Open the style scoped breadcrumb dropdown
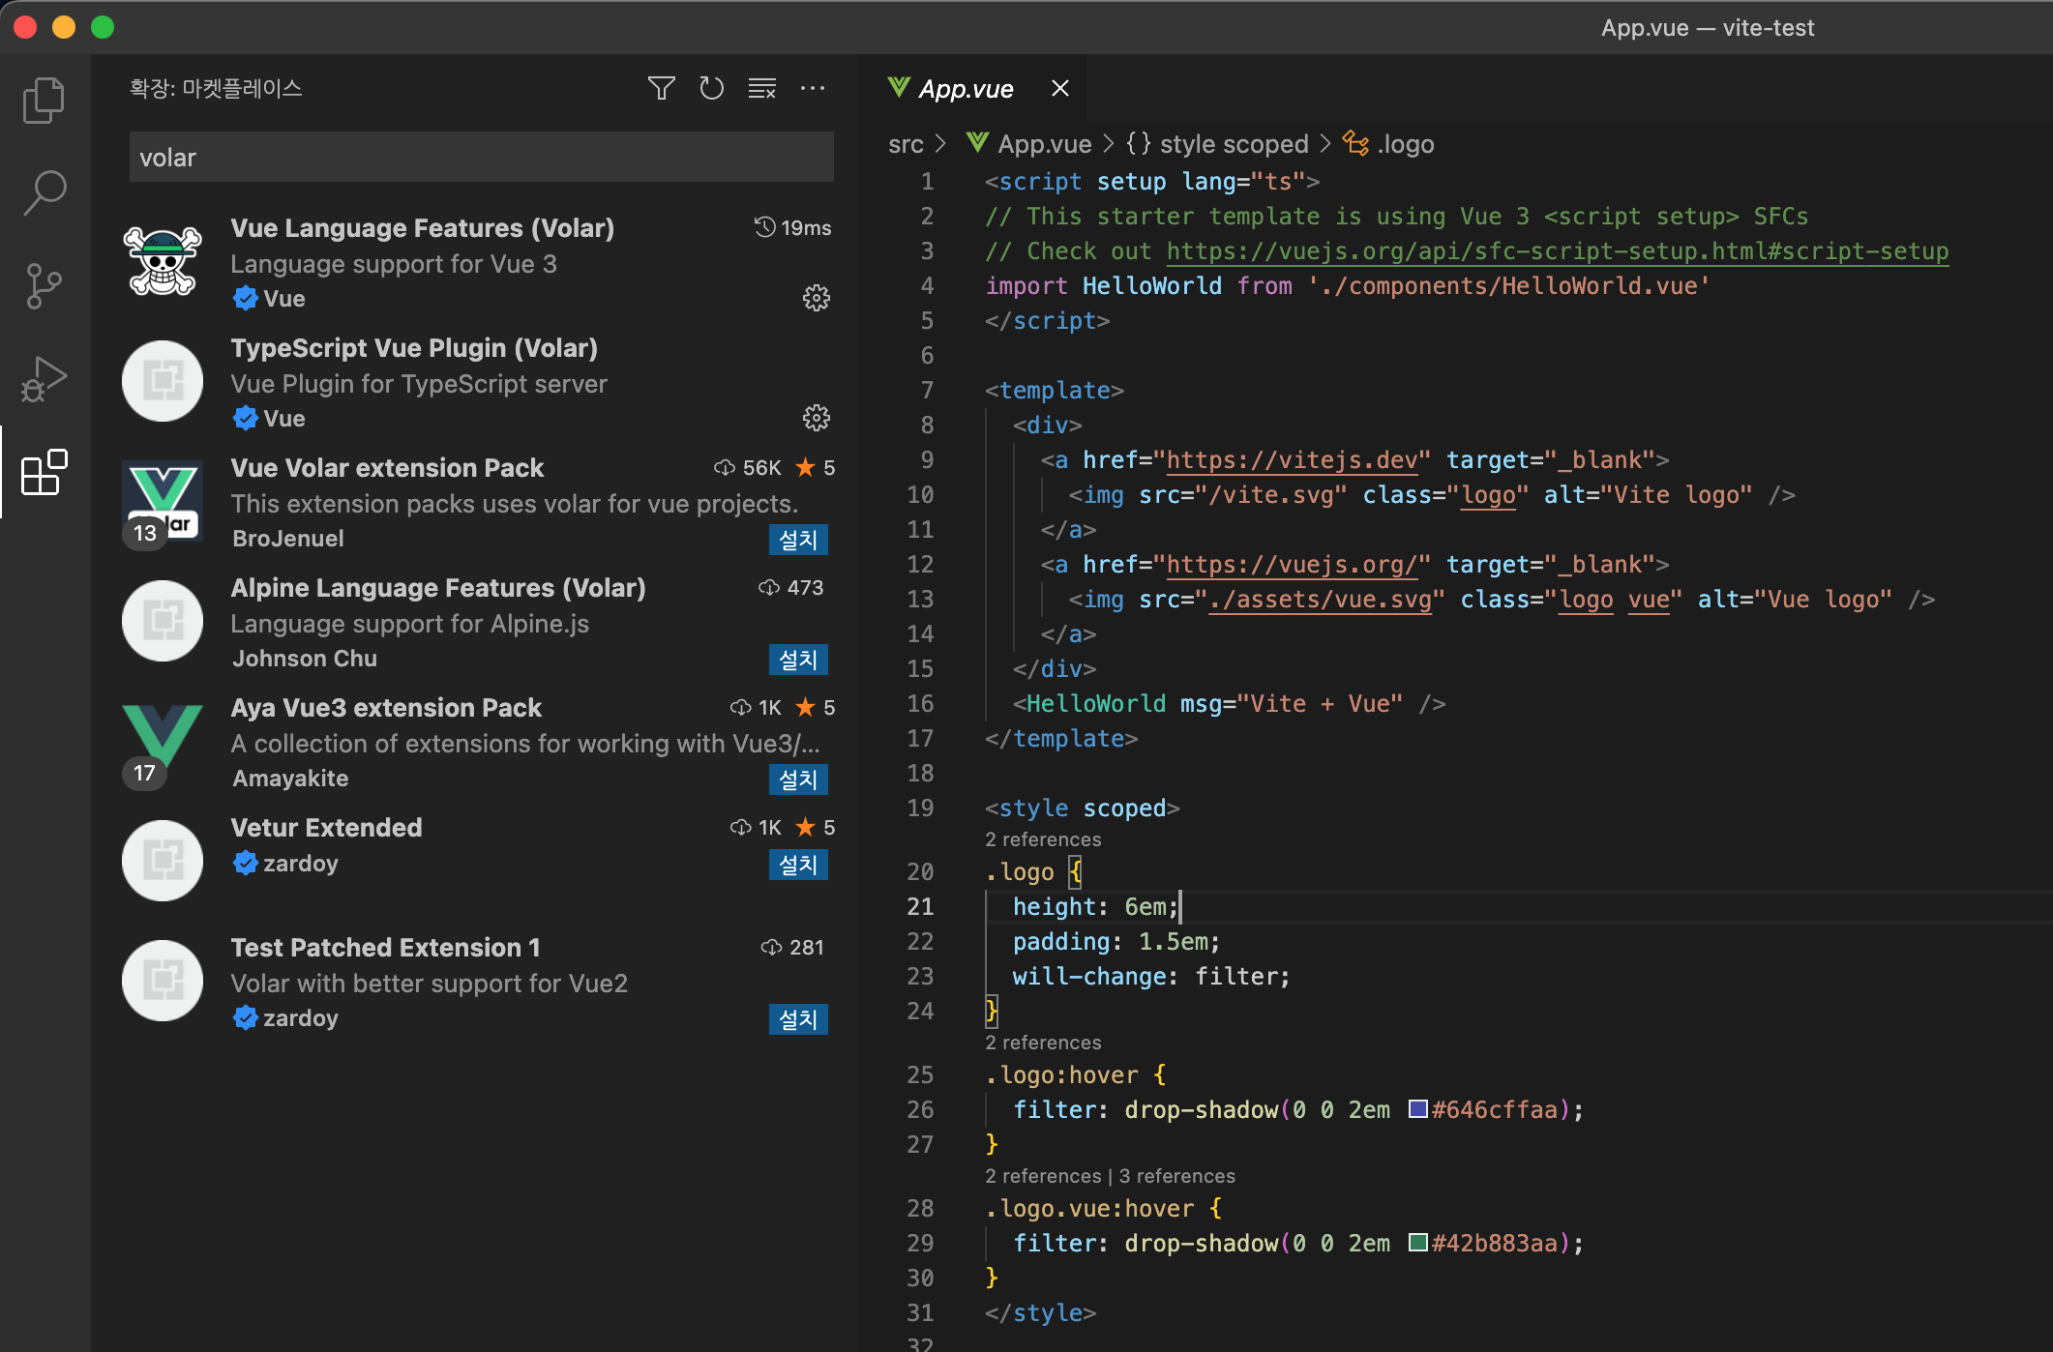The image size is (2053, 1352). pyautogui.click(x=1234, y=144)
